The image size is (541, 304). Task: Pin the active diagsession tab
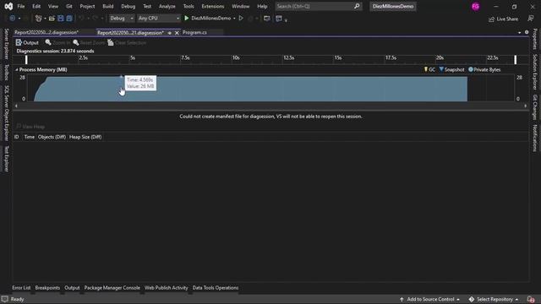tap(169, 33)
